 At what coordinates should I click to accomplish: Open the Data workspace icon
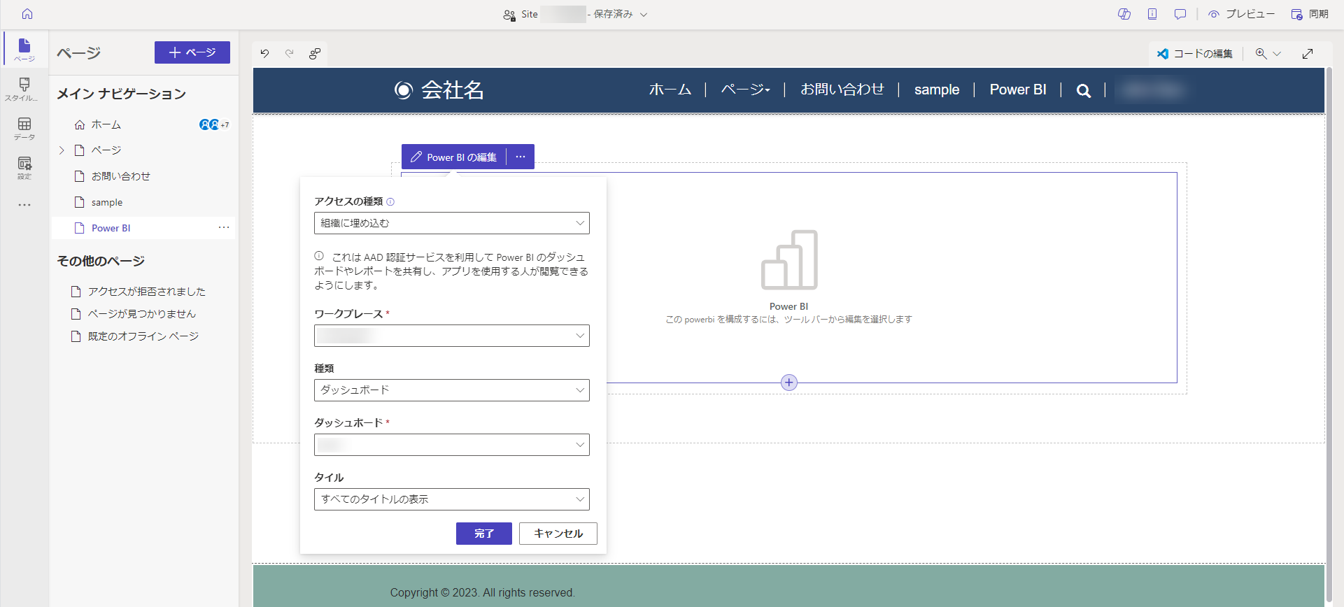pyautogui.click(x=24, y=128)
